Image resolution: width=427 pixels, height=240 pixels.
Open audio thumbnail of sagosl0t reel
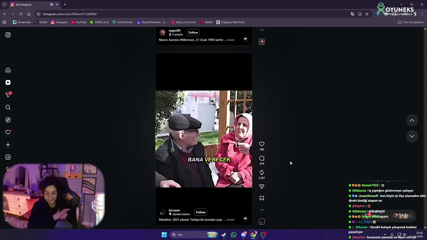pos(262,42)
